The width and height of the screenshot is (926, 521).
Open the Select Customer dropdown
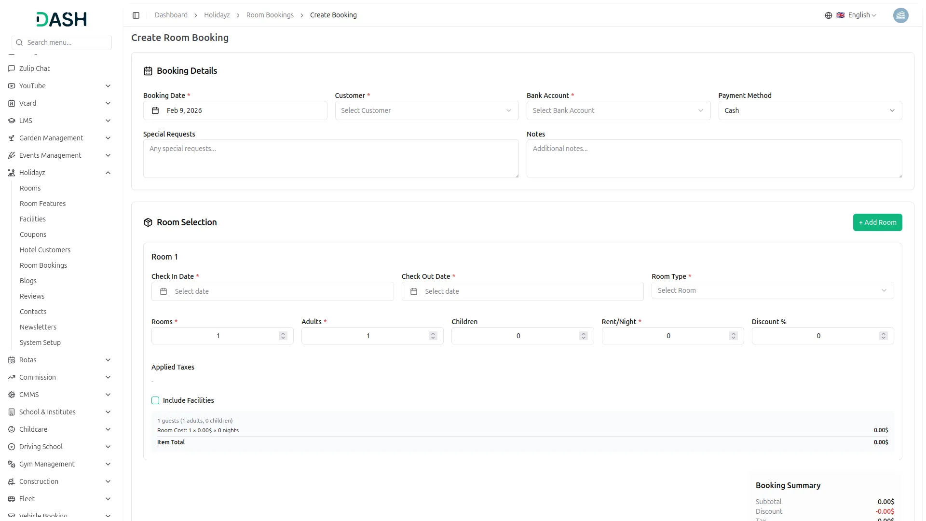pos(426,110)
